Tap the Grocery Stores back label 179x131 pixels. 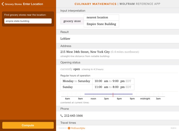[13, 4]
